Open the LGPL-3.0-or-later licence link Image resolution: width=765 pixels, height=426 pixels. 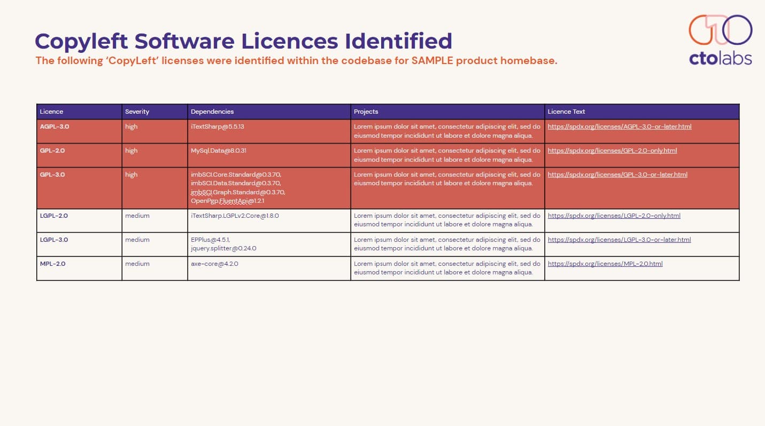click(x=619, y=240)
